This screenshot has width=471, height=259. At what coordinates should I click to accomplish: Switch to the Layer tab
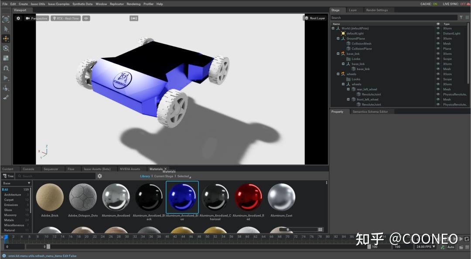[x=353, y=10]
